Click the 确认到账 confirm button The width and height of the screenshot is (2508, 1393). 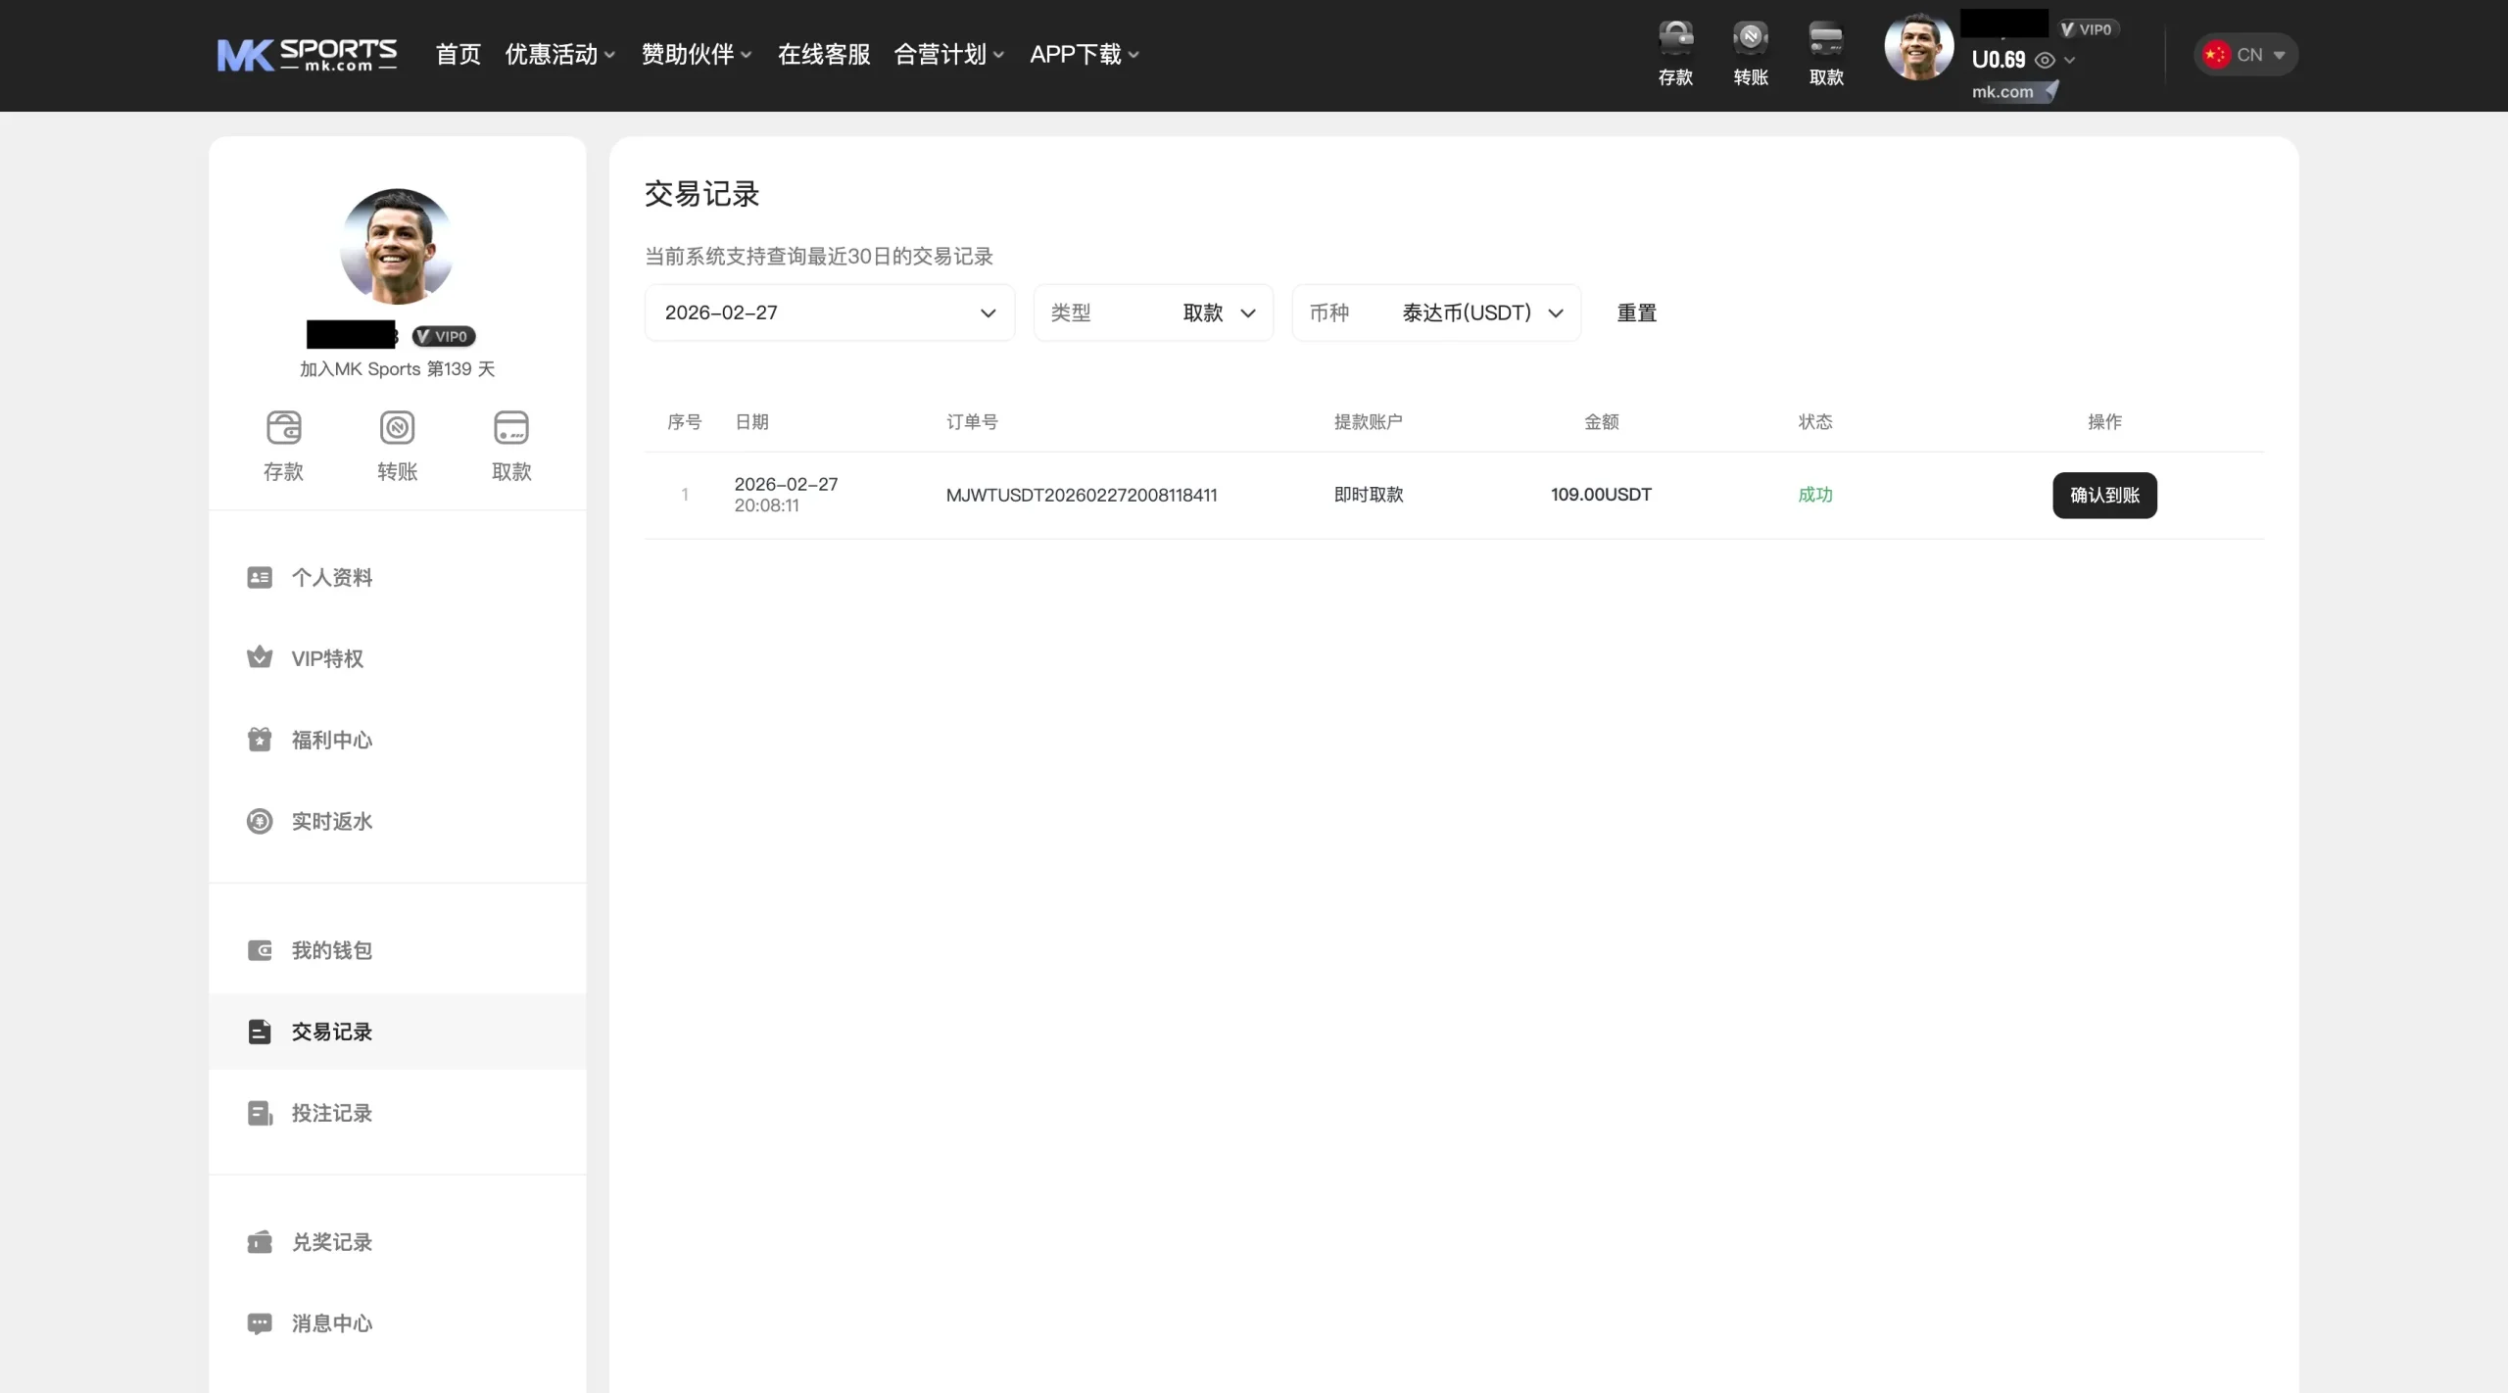[2104, 495]
